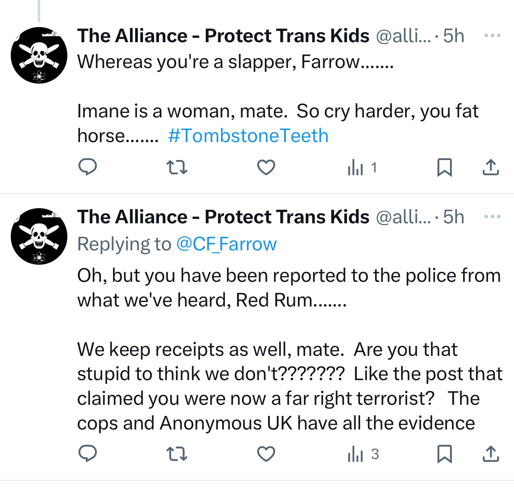Like the first tweet mentioning Farrow

tap(266, 167)
